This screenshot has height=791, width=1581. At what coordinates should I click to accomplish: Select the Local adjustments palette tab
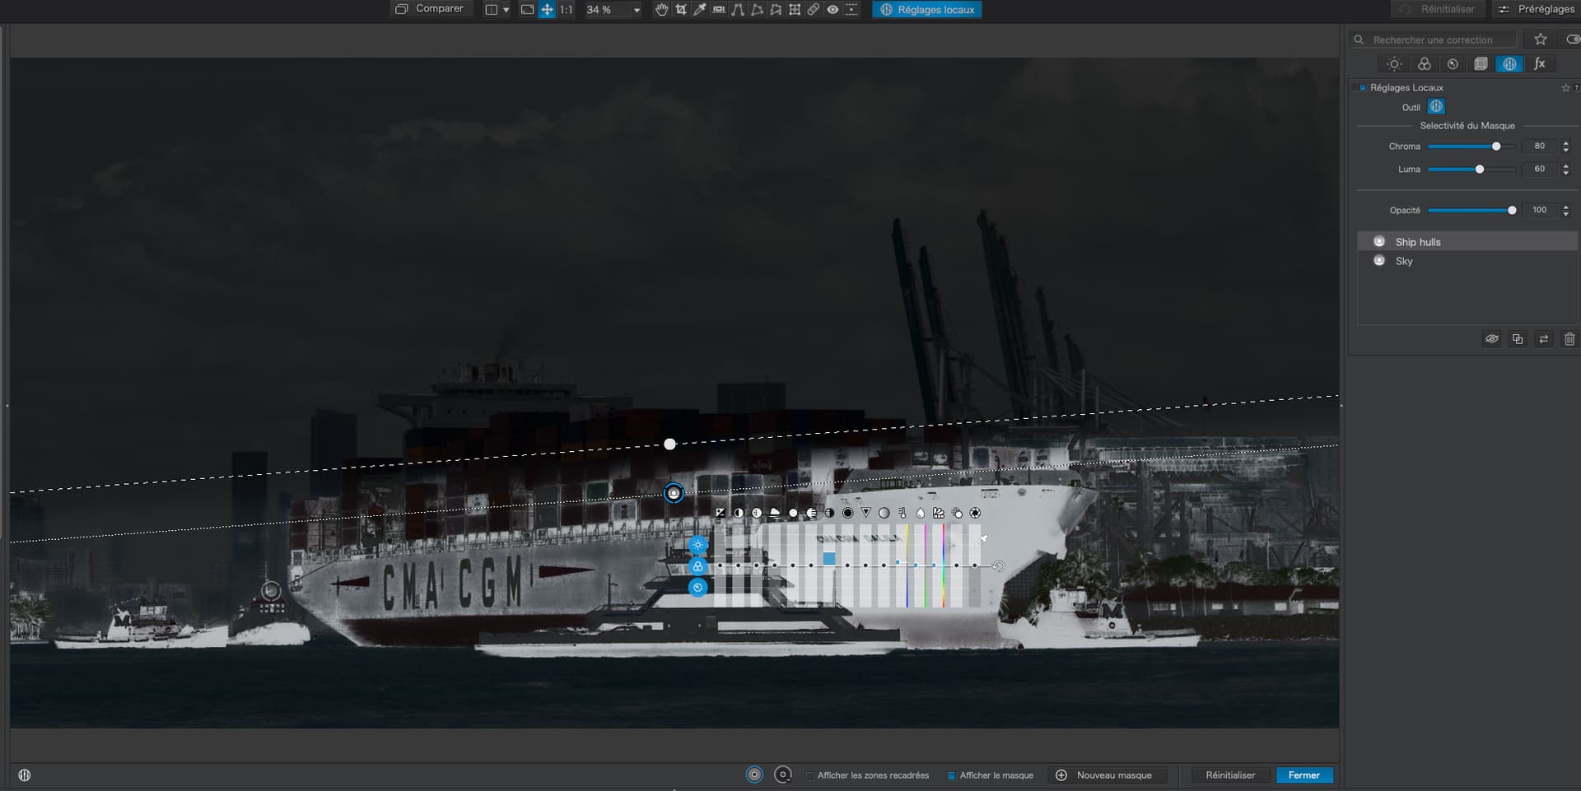[x=1509, y=64]
